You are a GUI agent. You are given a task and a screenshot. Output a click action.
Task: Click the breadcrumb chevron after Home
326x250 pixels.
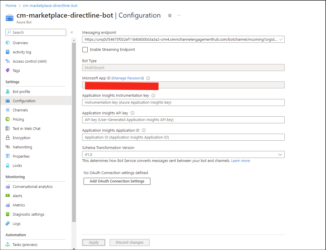tap(20, 6)
